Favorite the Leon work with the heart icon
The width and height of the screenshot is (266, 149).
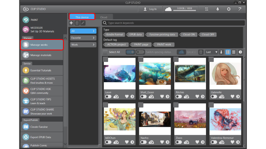(x=127, y=96)
